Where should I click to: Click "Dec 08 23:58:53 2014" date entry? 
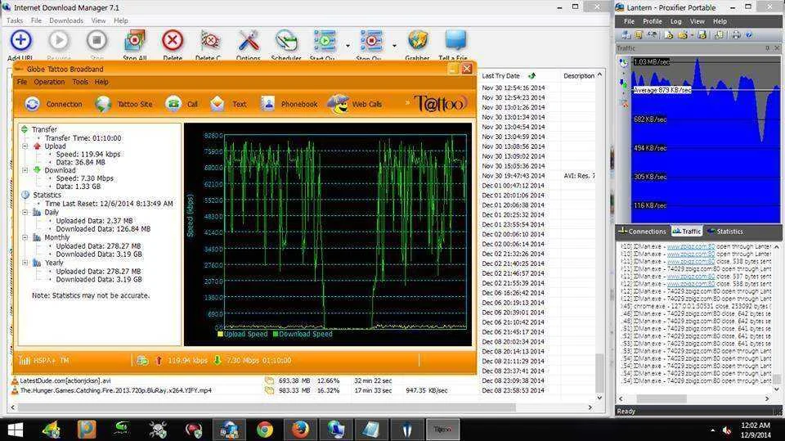(x=514, y=390)
